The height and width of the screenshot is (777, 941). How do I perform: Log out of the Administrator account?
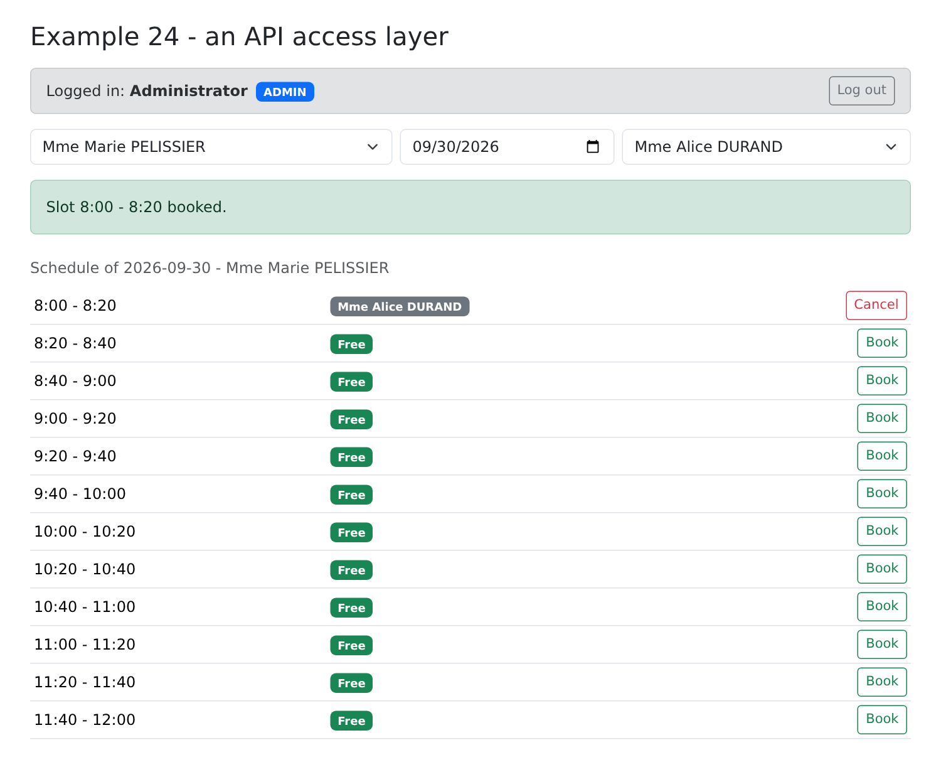click(x=861, y=90)
